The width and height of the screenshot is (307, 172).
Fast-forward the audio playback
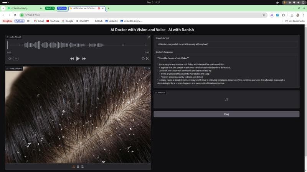(84, 58)
